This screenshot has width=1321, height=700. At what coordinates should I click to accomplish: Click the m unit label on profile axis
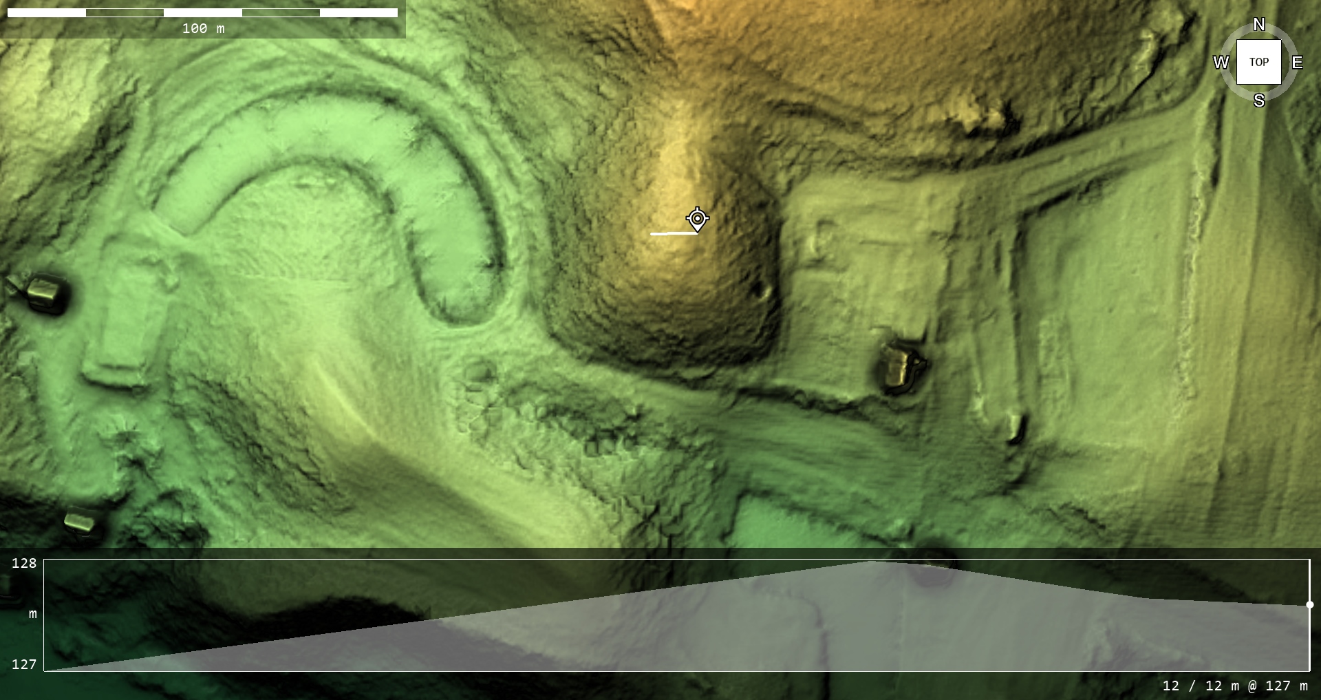click(32, 613)
